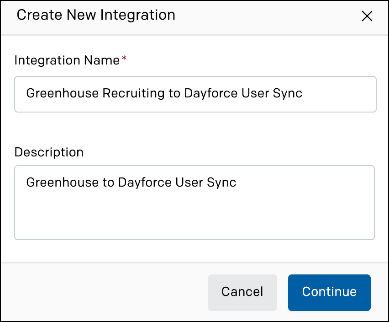Click the 'Integration Name' field label
Image resolution: width=389 pixels, height=322 pixels.
click(x=67, y=60)
